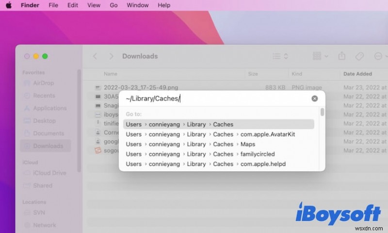The image size is (388, 233).
Task: Click the yellow minimize window button
Action: pyautogui.click(x=36, y=56)
